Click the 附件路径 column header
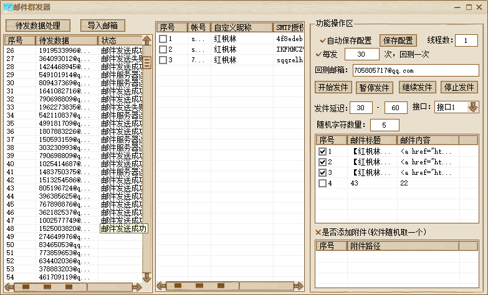 [x=403, y=246]
